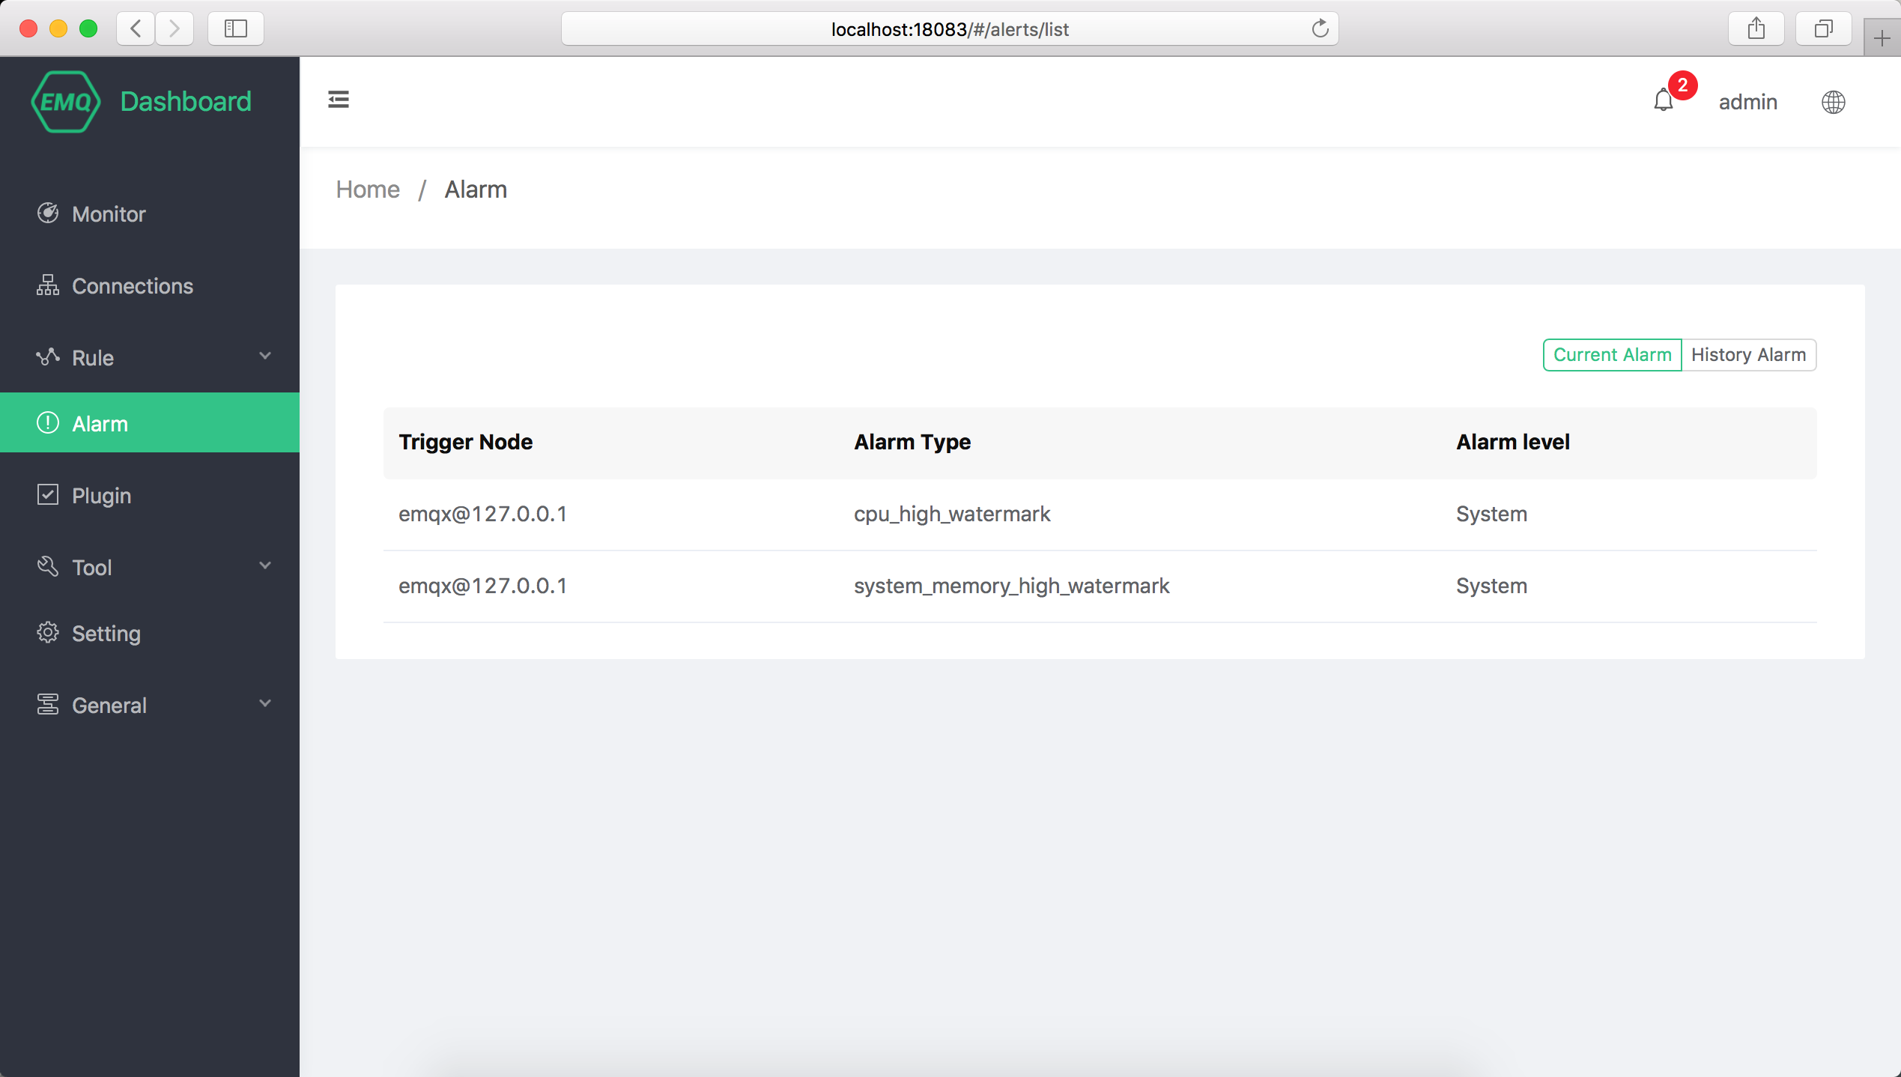
Task: Add a new browser tab
Action: pos(1882,37)
